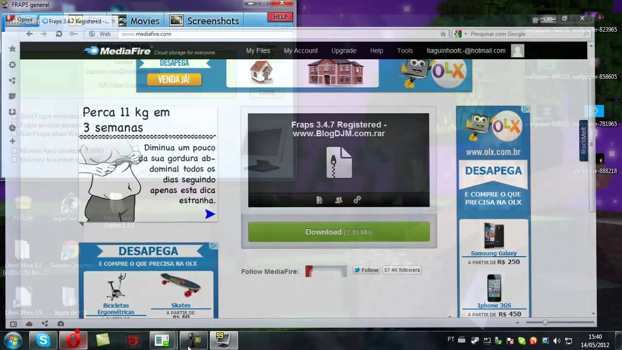Click the MediaFire user avatar image
Screen dimensions: 622x350
pyautogui.click(x=518, y=51)
